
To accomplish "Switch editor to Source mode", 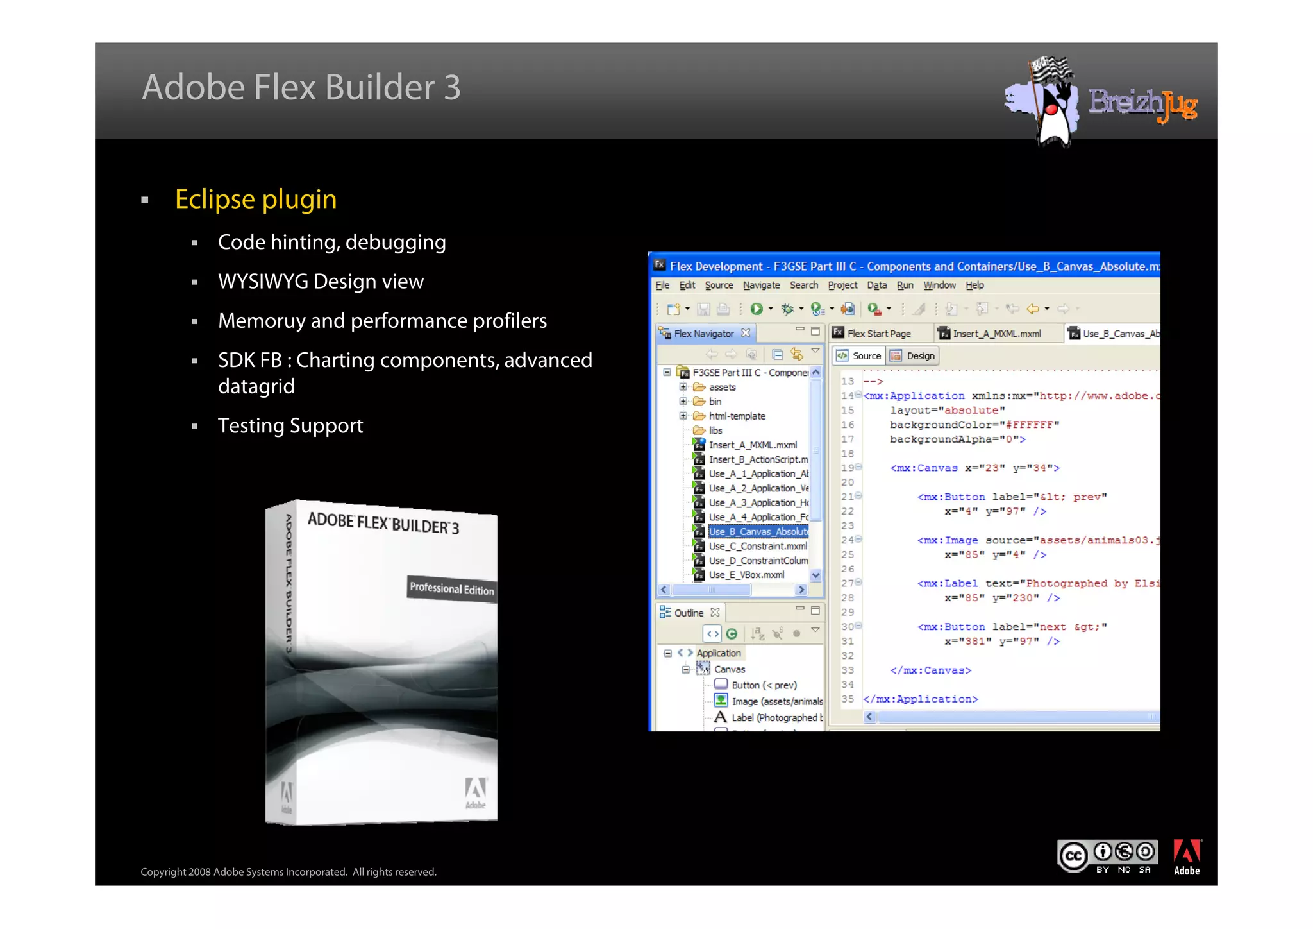I will click(859, 356).
